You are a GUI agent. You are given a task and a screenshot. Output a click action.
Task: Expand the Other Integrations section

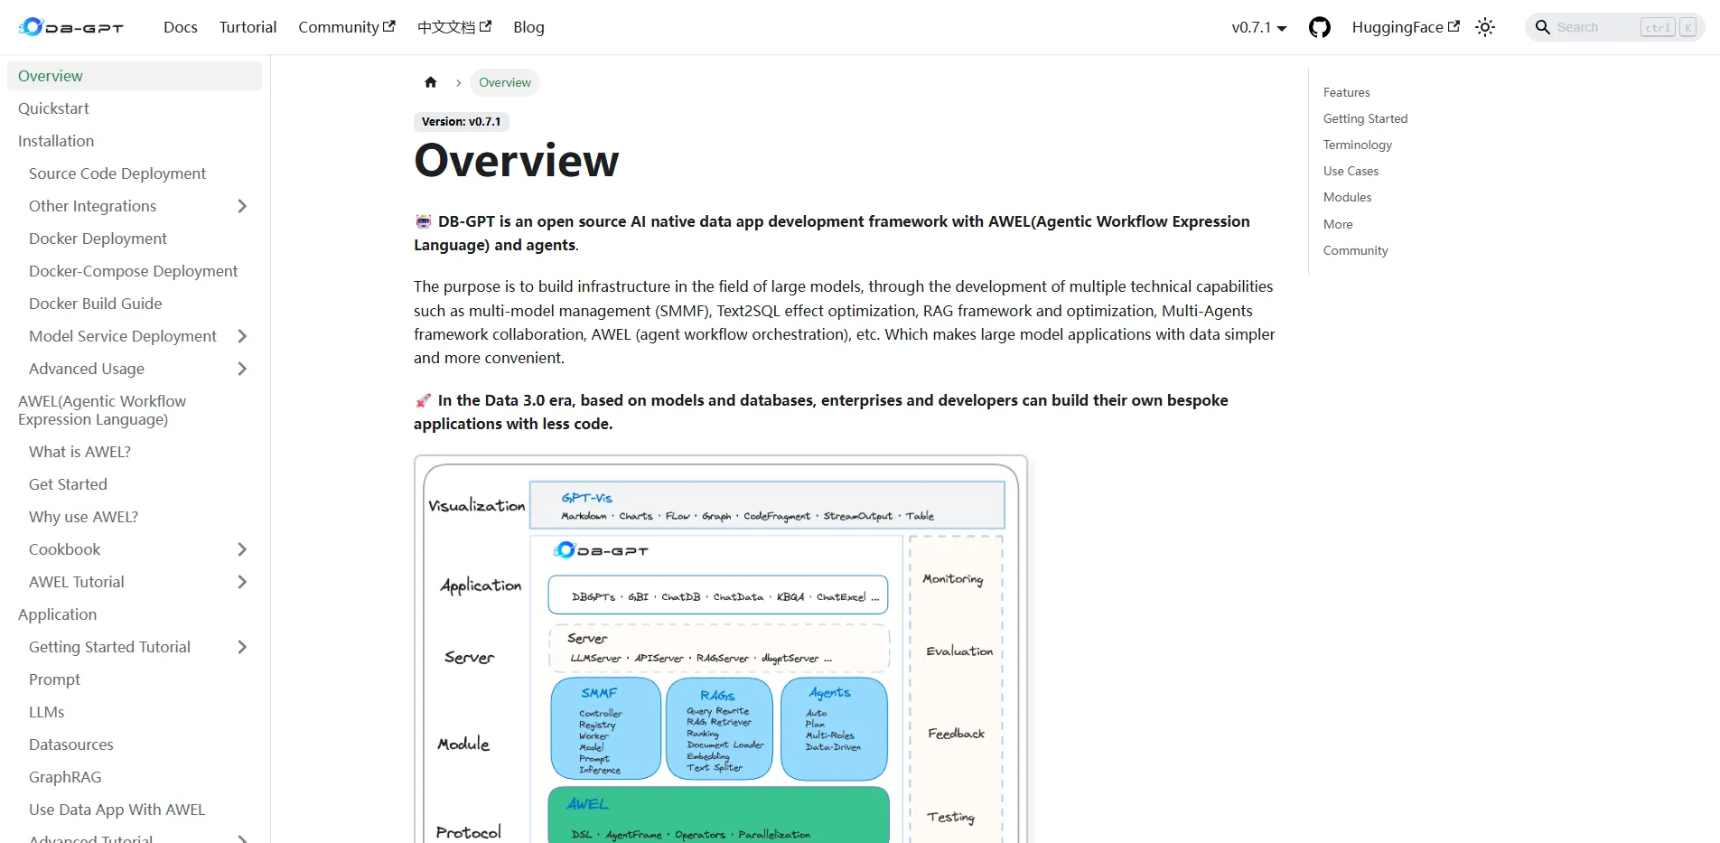pos(243,206)
